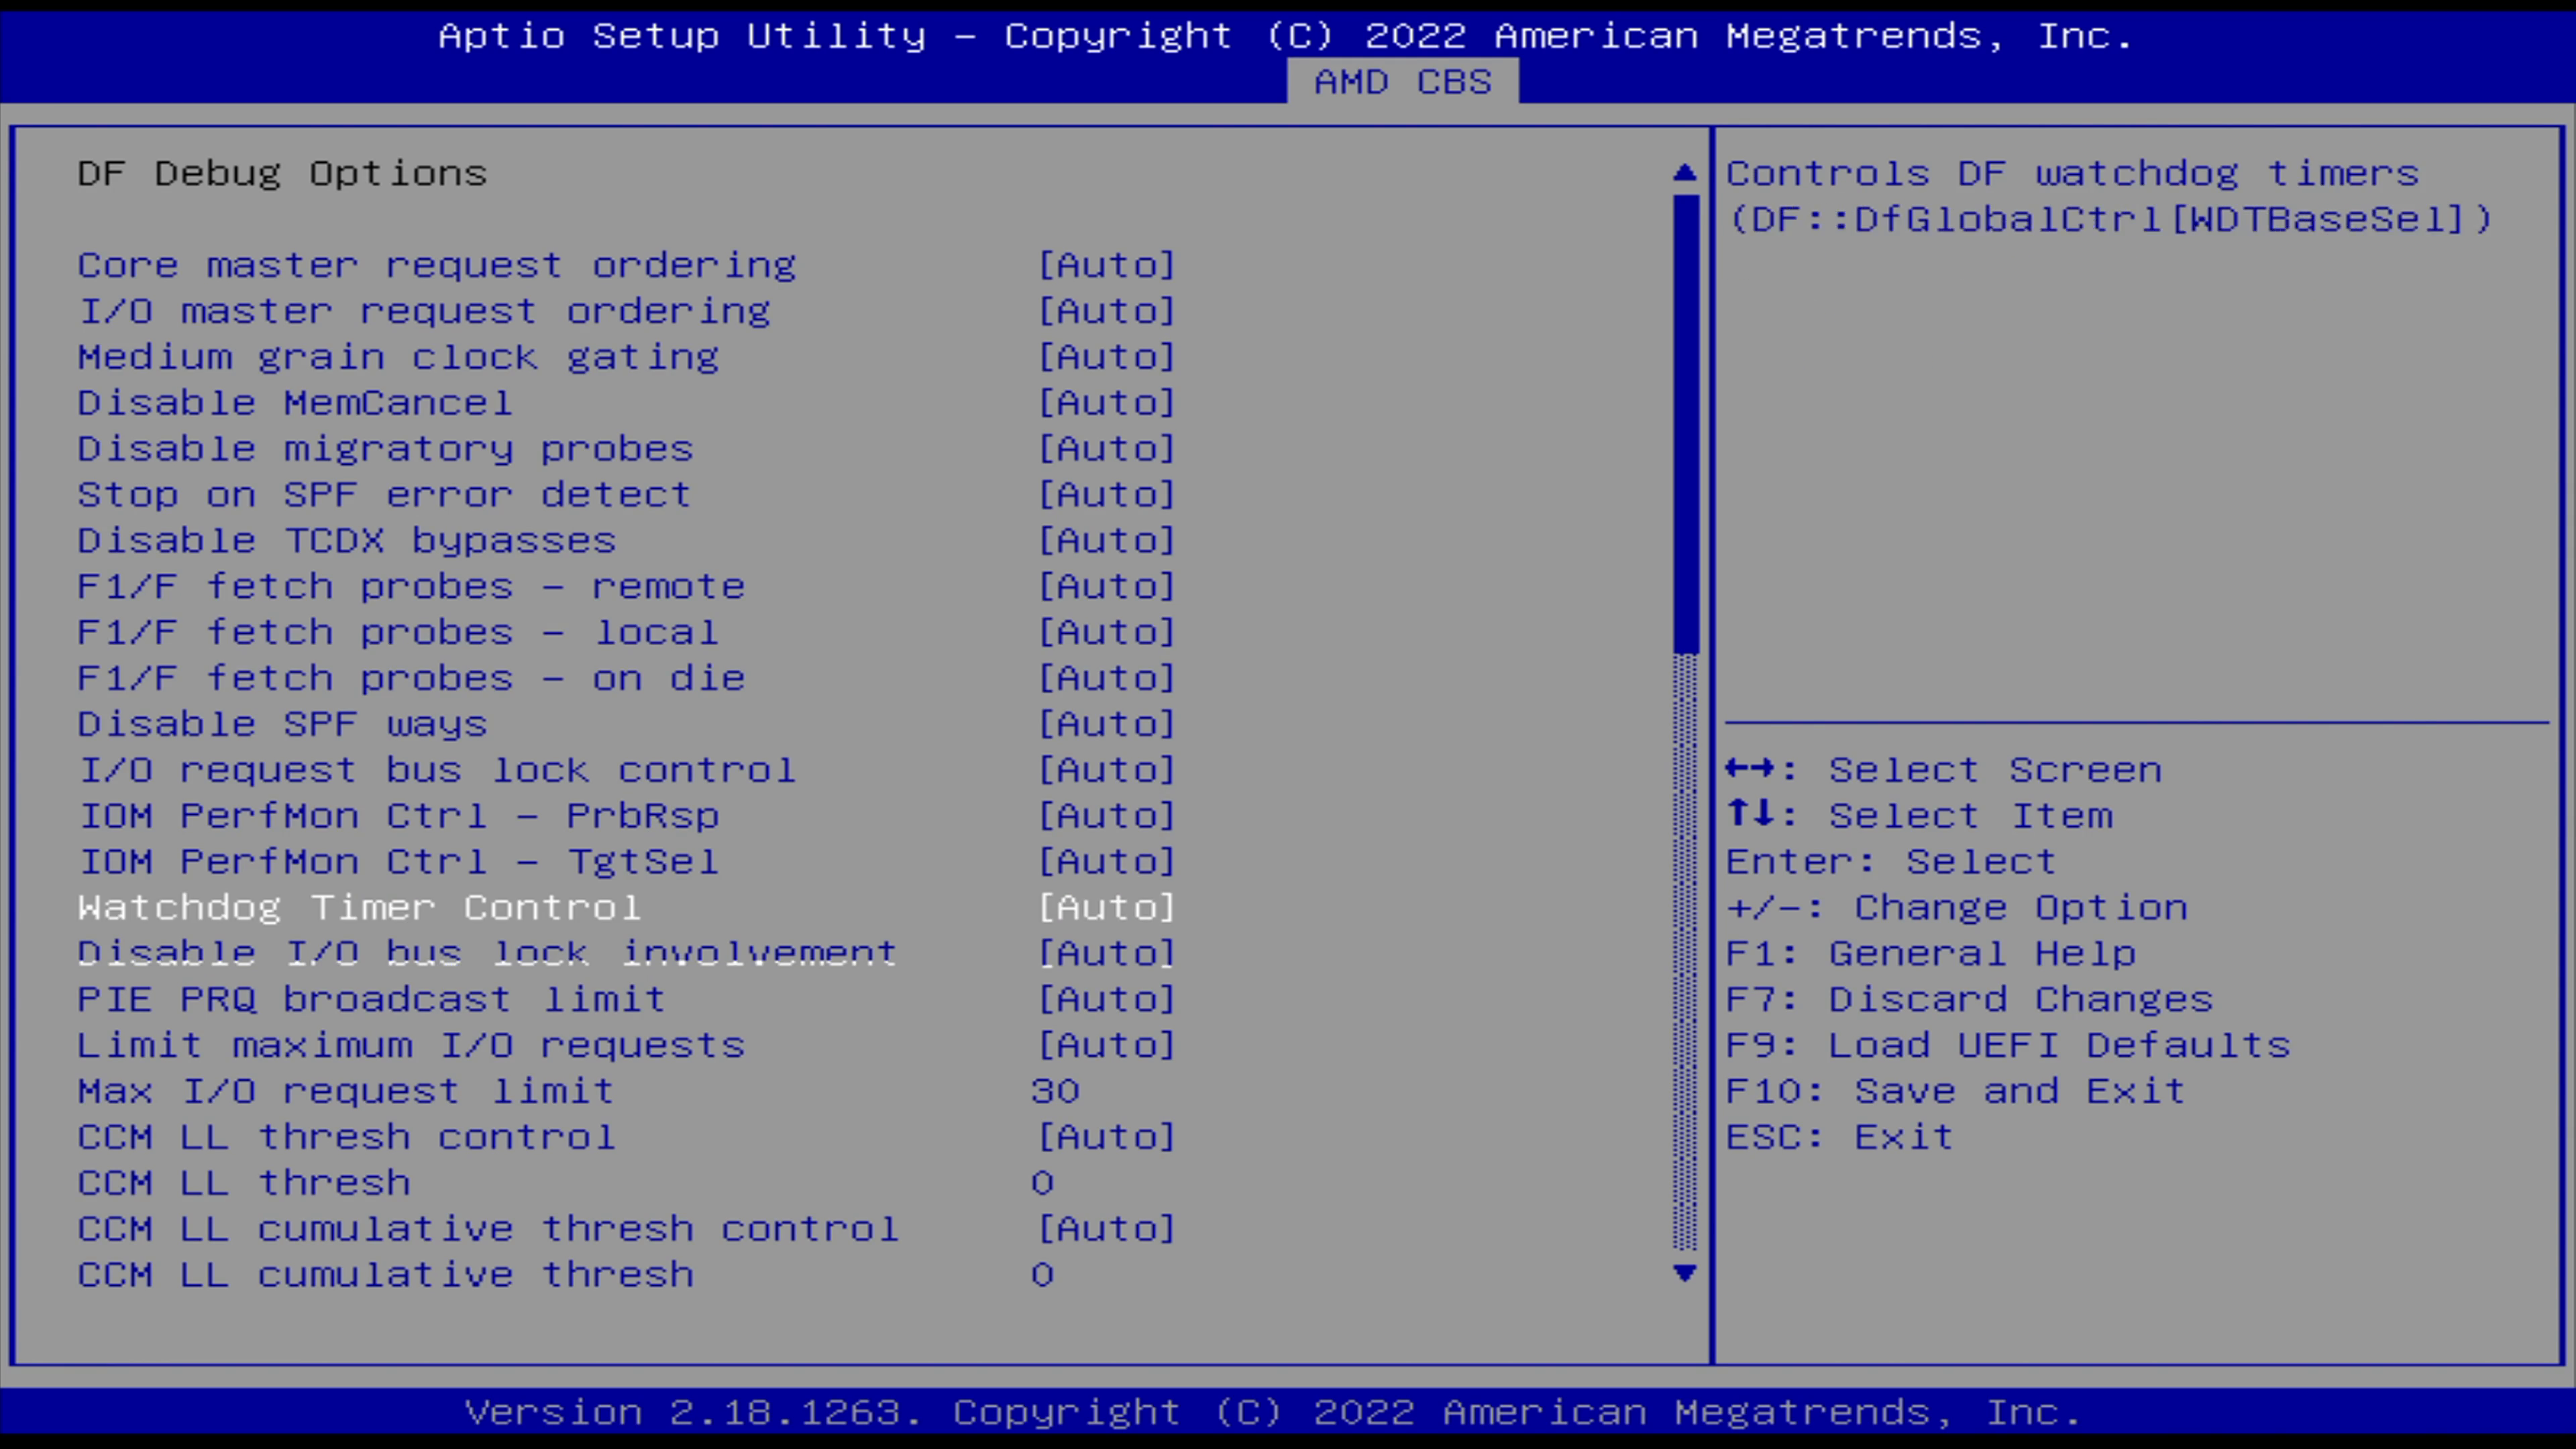The width and height of the screenshot is (2576, 1449).
Task: Edit the CCM LL thresh value 0
Action: point(1042,1183)
